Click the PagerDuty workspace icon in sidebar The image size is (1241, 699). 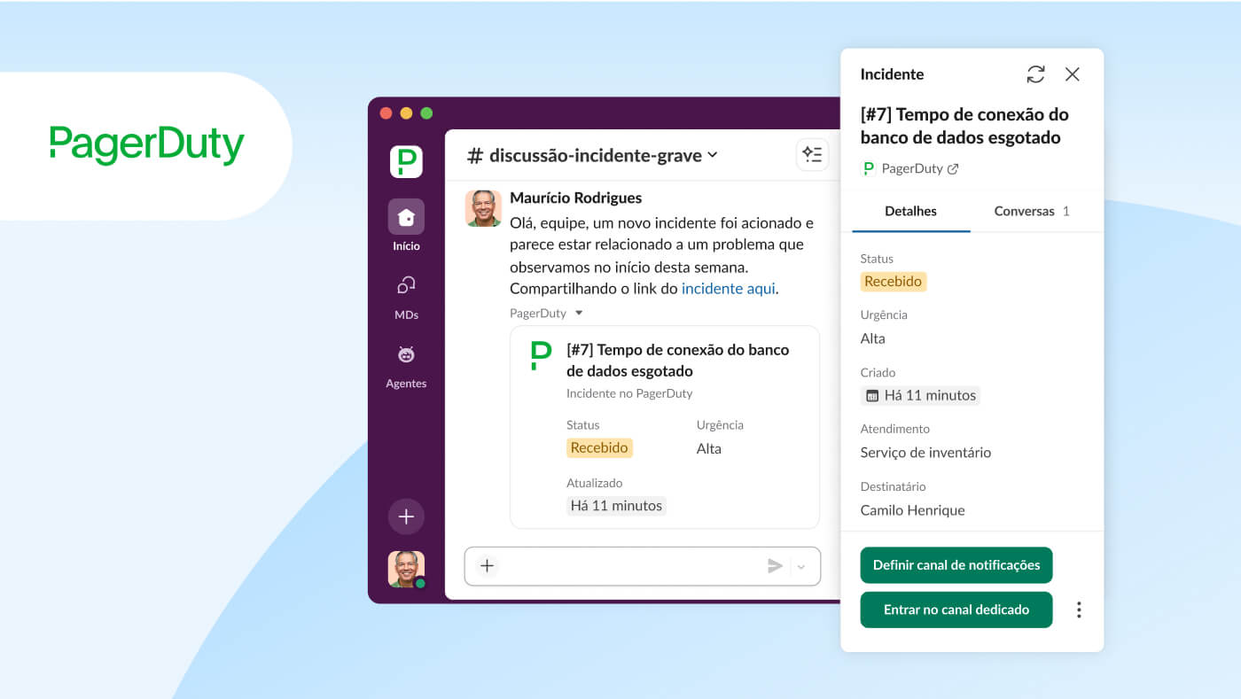click(x=406, y=162)
